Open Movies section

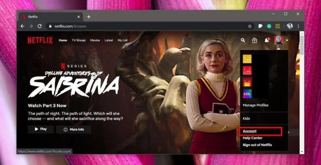point(95,40)
